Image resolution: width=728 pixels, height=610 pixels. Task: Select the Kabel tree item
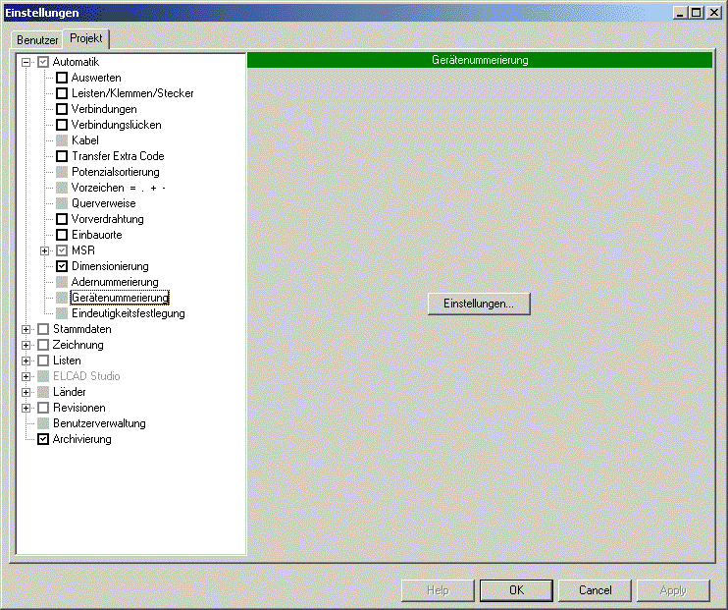[x=85, y=140]
